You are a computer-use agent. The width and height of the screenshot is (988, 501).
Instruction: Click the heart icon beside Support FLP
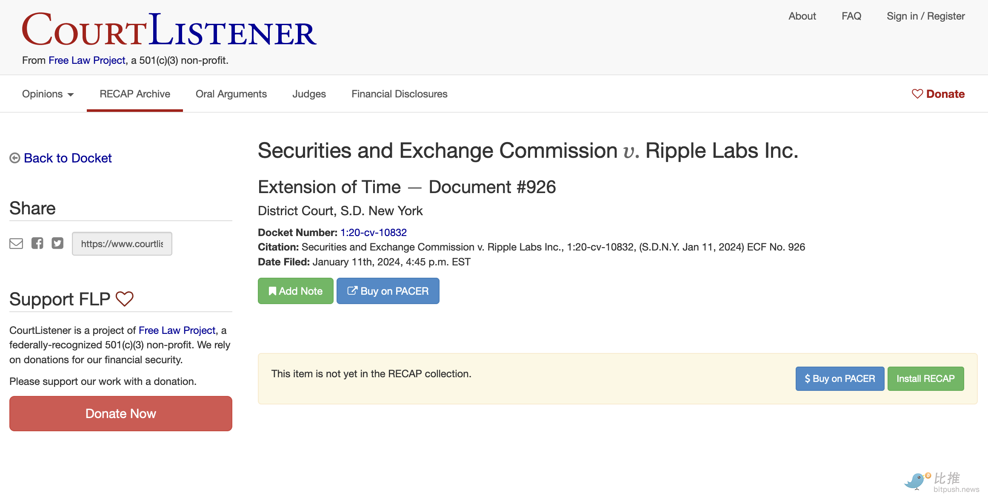tap(125, 299)
